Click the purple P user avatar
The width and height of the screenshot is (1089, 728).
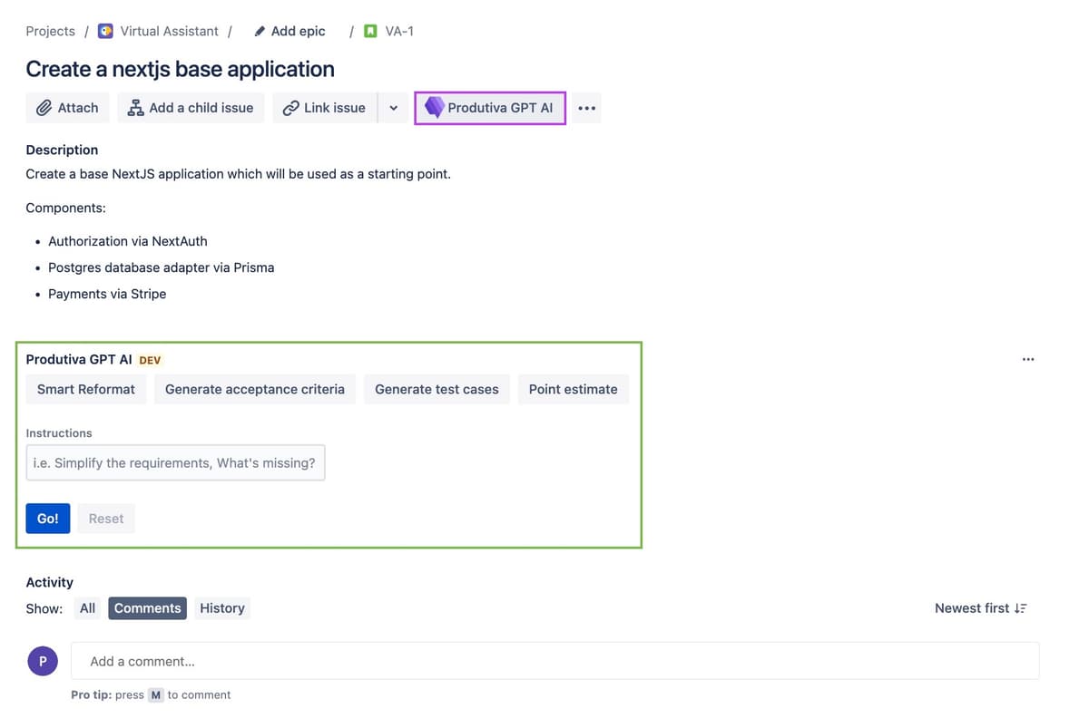(x=43, y=661)
